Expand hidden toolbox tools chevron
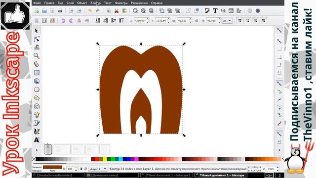The image size is (316, 178). click(x=37, y=150)
